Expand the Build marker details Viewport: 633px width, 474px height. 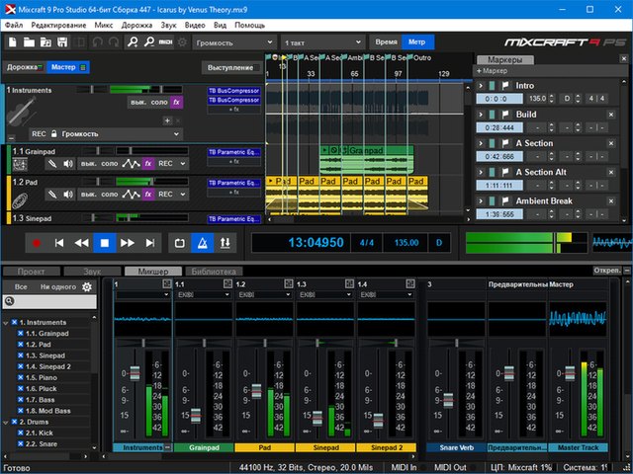479,115
